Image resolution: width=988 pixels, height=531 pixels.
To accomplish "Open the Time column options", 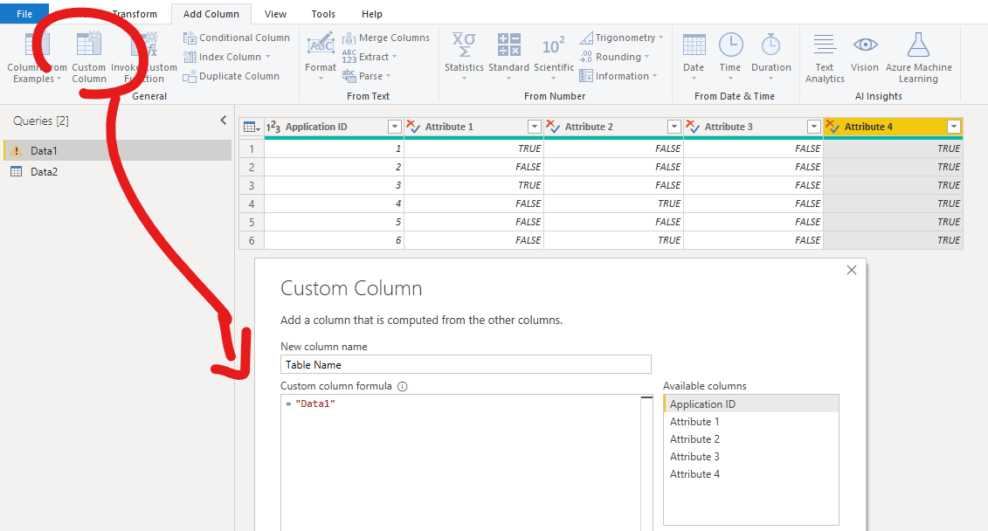I will [x=730, y=58].
